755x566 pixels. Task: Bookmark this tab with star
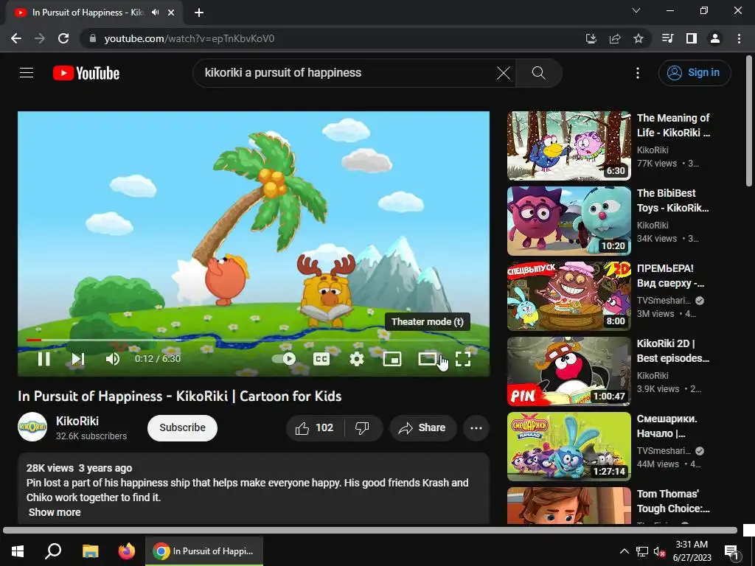(639, 38)
